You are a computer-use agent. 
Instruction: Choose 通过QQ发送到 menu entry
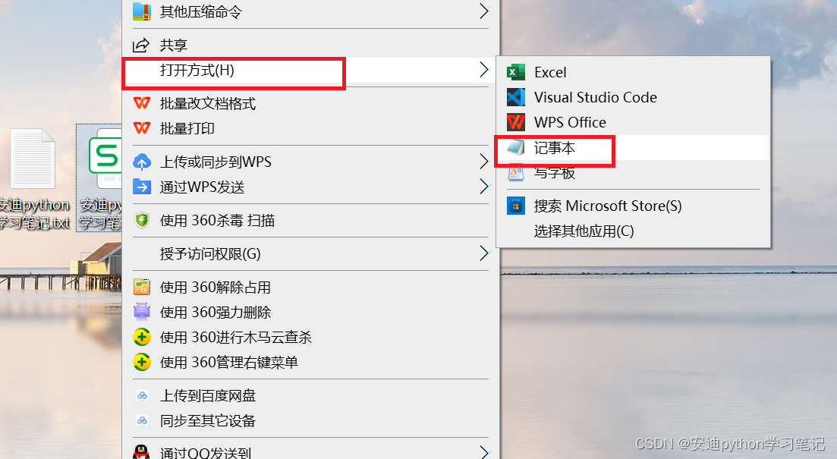click(x=310, y=452)
